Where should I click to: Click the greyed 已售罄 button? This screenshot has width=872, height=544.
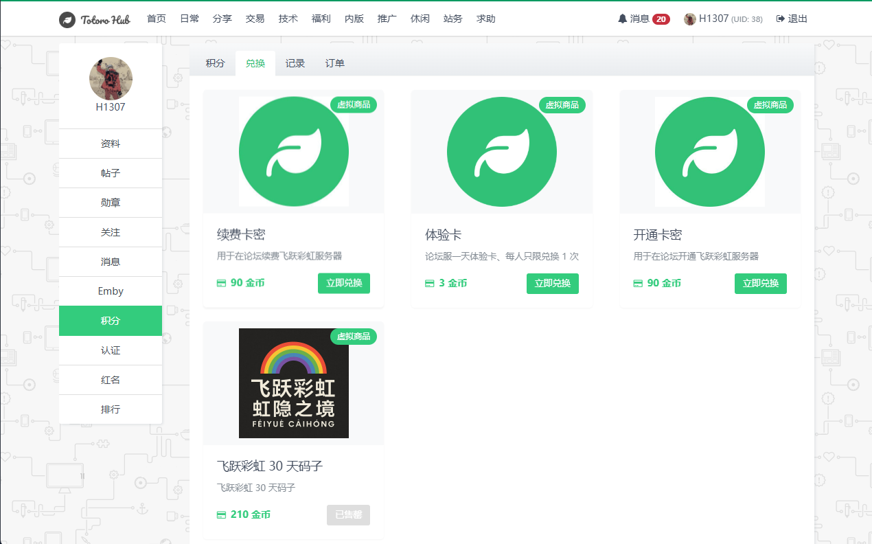pos(348,515)
